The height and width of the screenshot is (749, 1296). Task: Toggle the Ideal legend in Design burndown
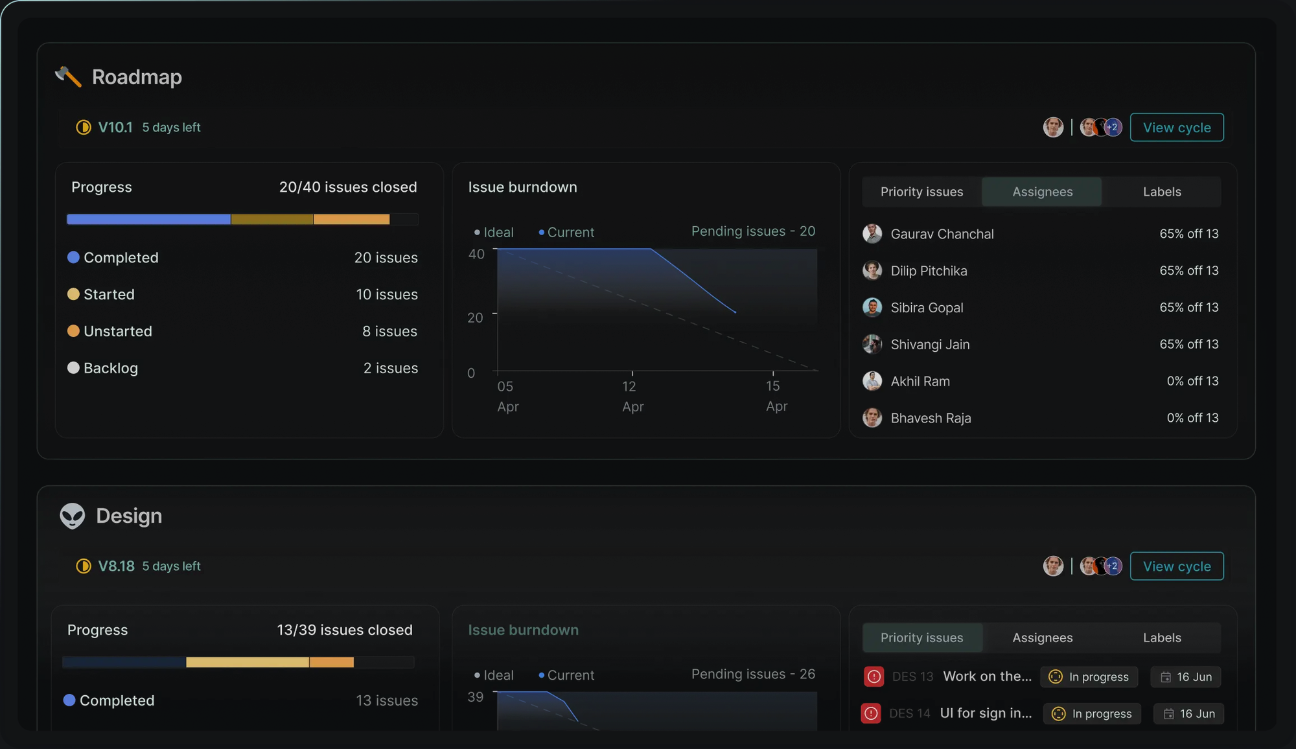[x=494, y=675]
